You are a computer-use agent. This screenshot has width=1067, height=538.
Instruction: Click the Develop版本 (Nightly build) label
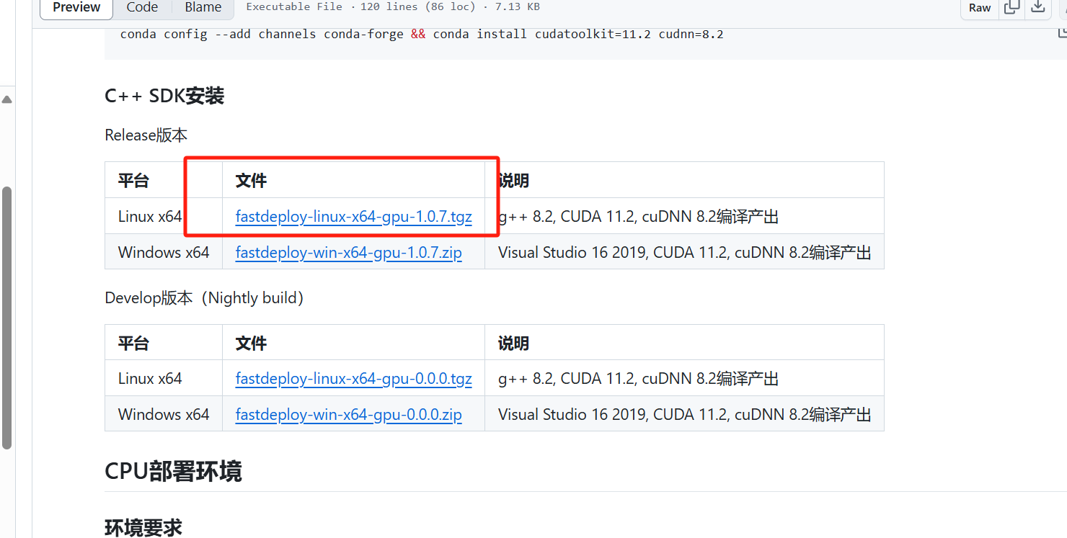click(204, 297)
